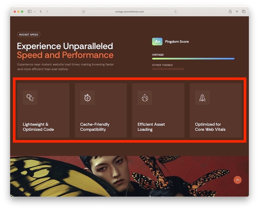The image size is (259, 210).
Task: Click the OTHER THEMES label
Action: coord(162,65)
